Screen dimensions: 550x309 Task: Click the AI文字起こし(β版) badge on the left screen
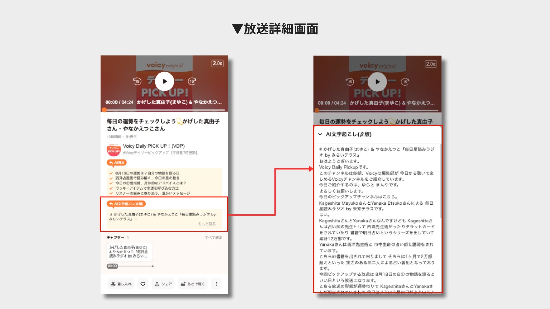126,204
